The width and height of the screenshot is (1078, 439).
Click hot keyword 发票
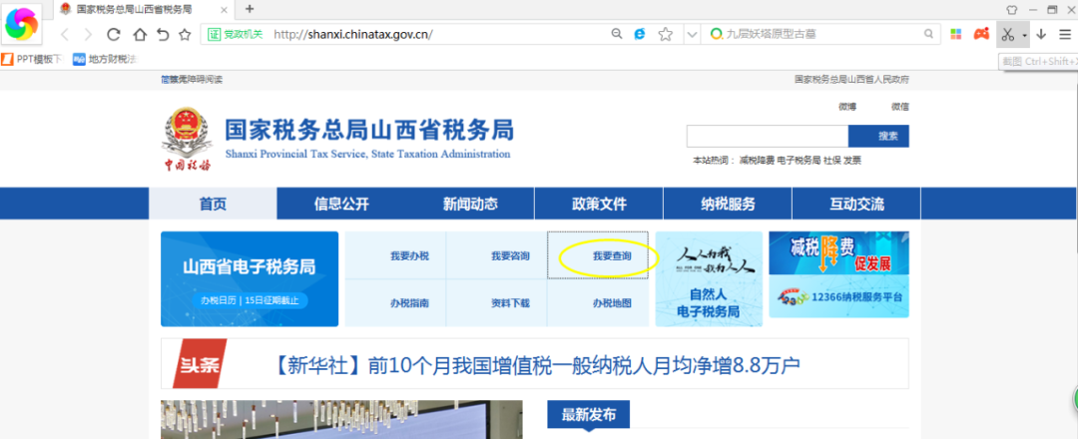point(852,160)
